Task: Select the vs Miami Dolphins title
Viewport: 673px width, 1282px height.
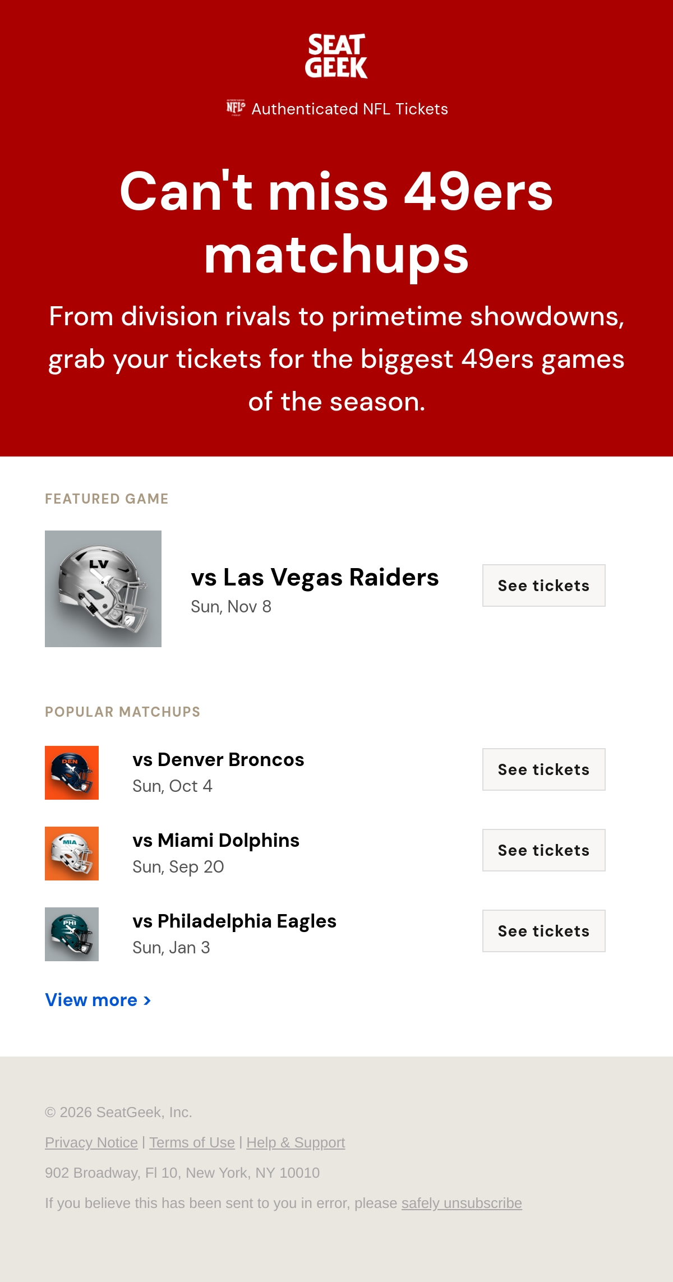Action: [x=216, y=840]
